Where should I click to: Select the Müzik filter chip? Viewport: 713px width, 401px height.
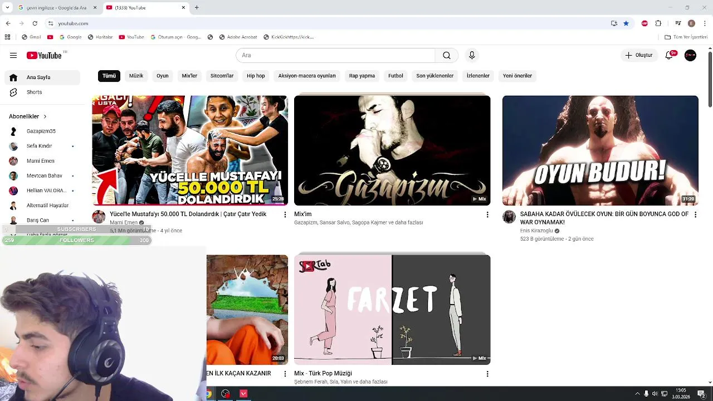click(x=136, y=76)
